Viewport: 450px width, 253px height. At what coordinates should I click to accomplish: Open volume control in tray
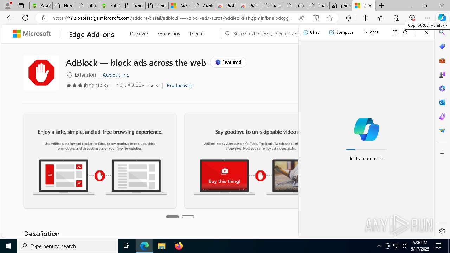(x=405, y=246)
